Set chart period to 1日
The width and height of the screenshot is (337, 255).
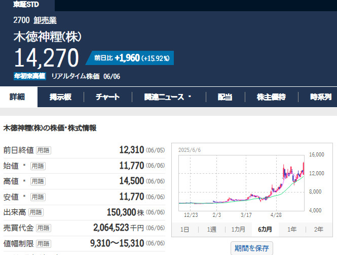[184, 230]
